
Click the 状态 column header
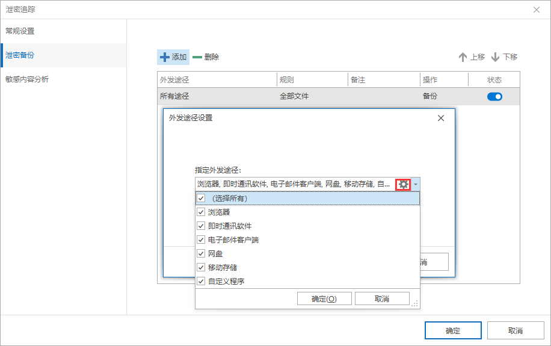tap(494, 80)
